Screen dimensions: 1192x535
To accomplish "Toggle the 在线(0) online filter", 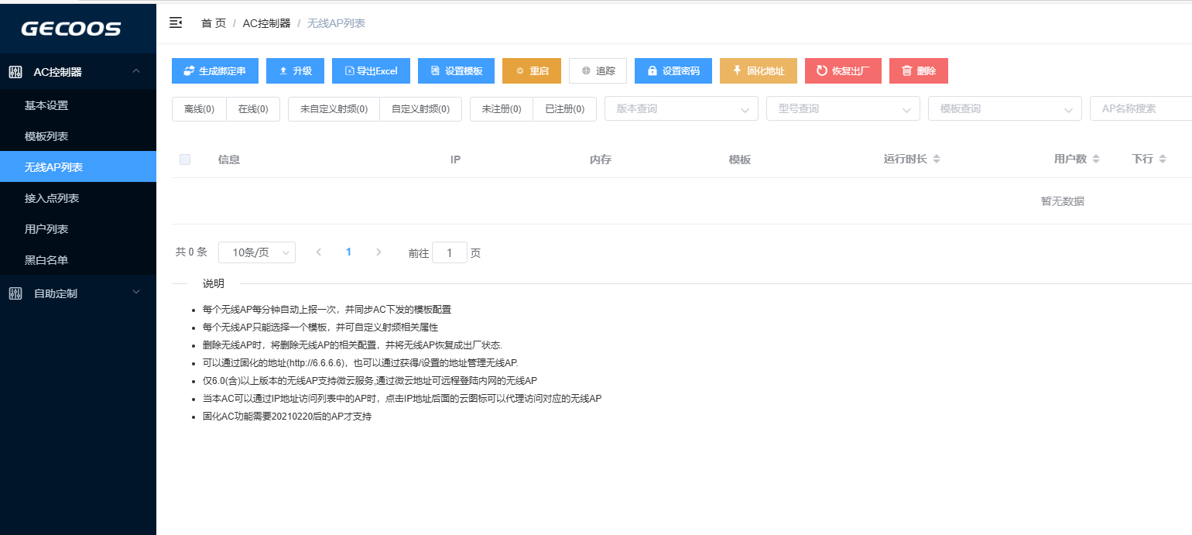I will click(252, 108).
